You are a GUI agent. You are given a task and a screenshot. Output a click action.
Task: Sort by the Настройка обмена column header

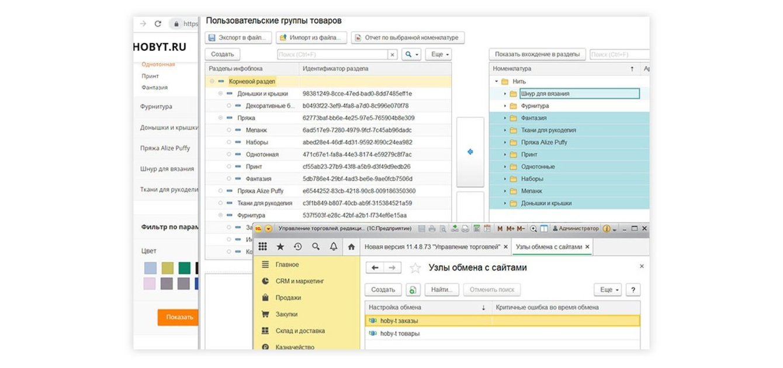428,307
